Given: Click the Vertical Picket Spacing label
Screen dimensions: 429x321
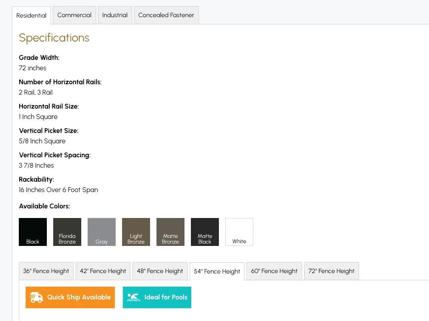Looking at the screenshot, I should [x=55, y=155].
